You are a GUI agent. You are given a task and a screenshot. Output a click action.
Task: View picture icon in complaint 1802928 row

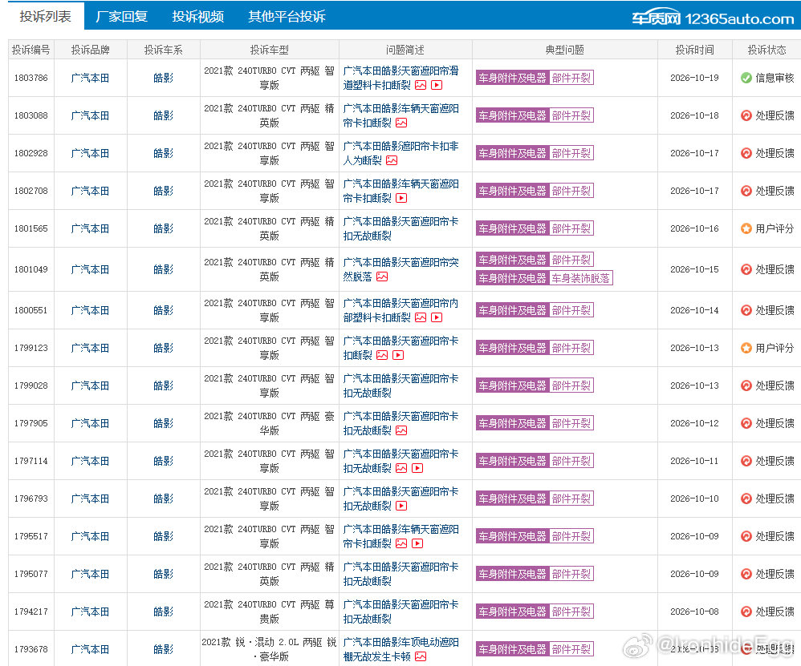tap(392, 160)
